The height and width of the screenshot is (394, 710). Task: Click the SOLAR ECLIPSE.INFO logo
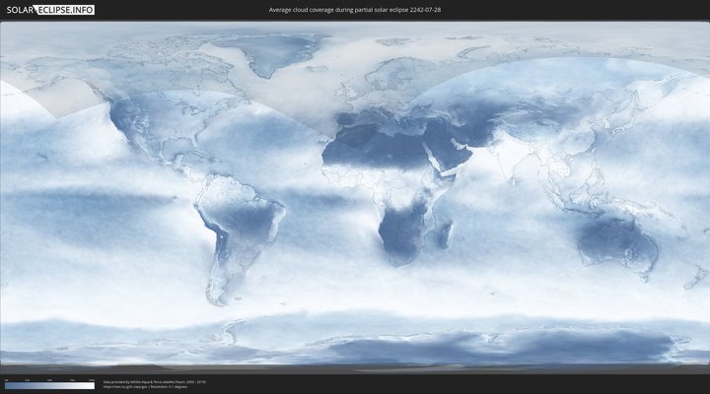47,10
